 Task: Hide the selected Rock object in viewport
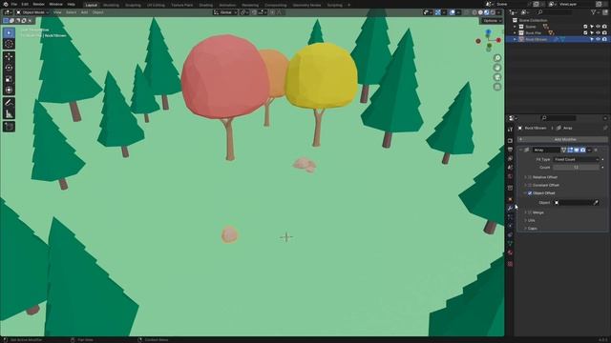tap(598, 39)
